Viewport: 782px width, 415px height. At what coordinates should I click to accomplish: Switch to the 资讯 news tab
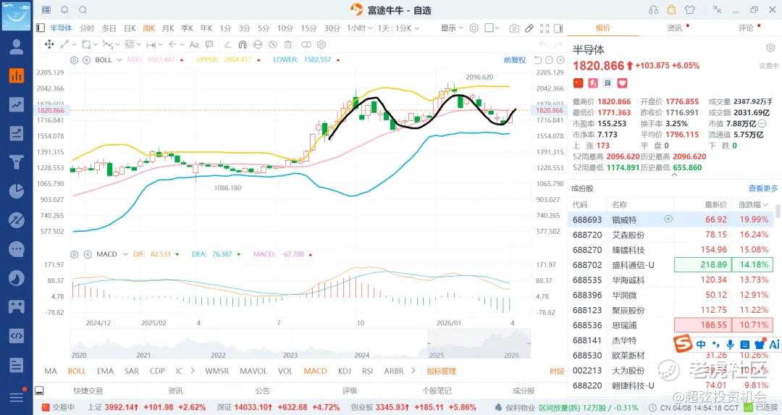click(x=674, y=28)
